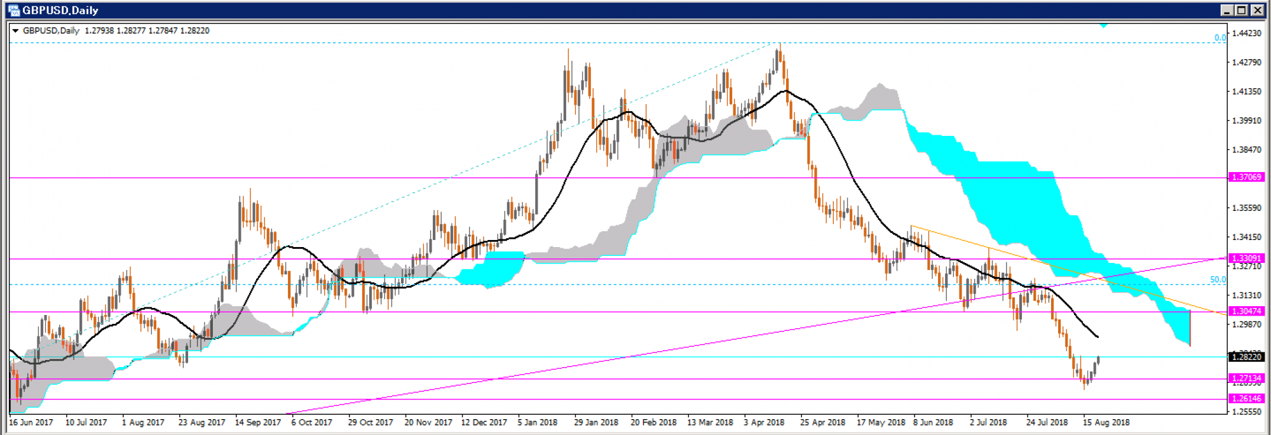Click the 15 Aug 2018 date label
The image size is (1271, 435).
(1106, 422)
